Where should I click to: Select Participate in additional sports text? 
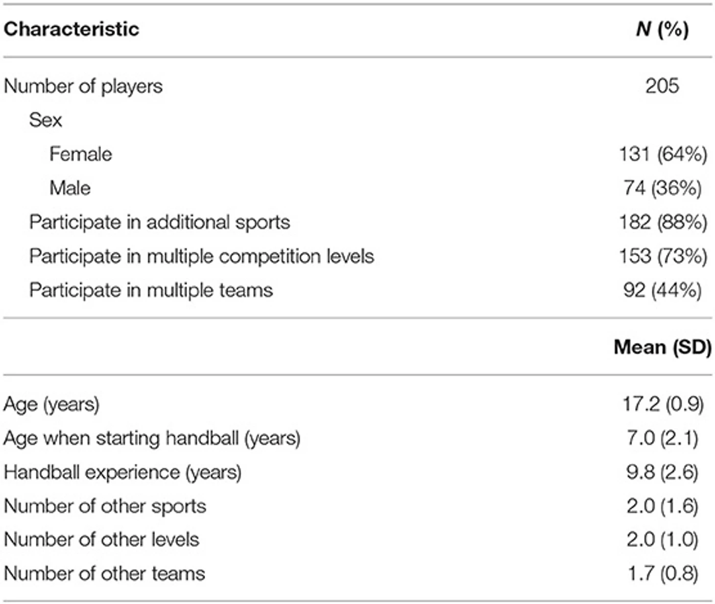160,223
